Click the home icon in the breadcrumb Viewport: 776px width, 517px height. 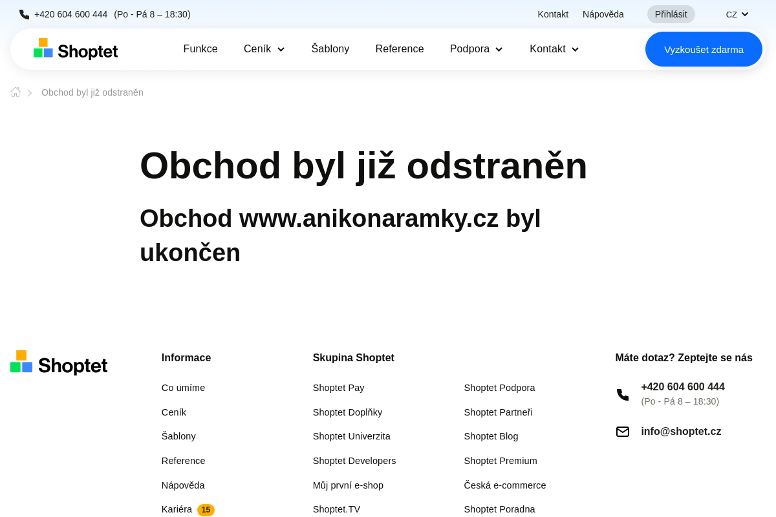click(x=15, y=92)
